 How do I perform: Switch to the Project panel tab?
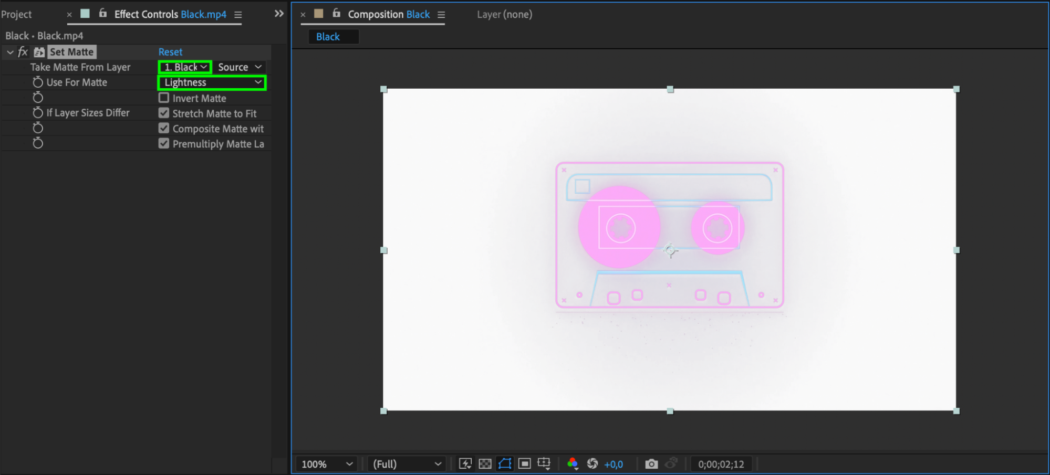point(16,15)
